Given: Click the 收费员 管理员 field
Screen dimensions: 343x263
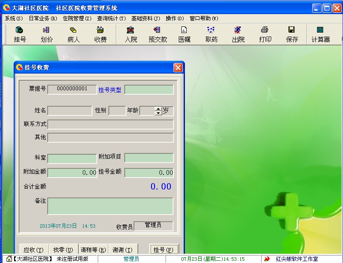Looking at the screenshot, I should (x=154, y=226).
